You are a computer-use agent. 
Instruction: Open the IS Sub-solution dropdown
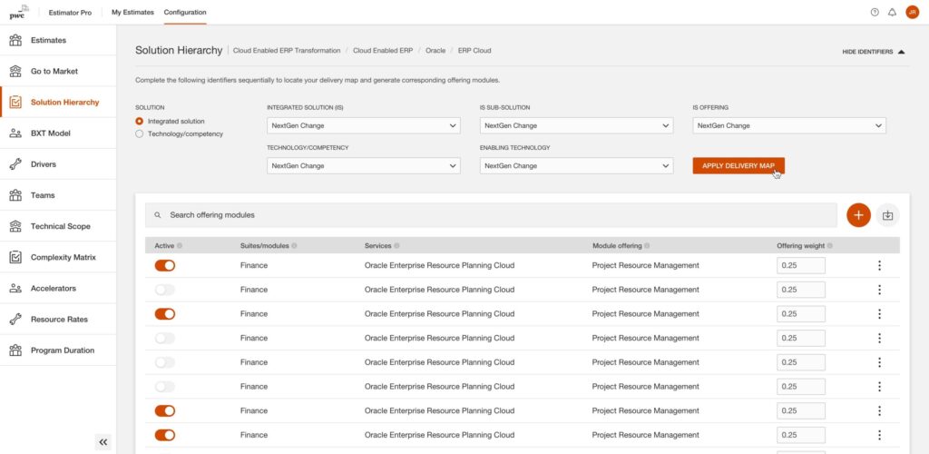click(x=576, y=125)
